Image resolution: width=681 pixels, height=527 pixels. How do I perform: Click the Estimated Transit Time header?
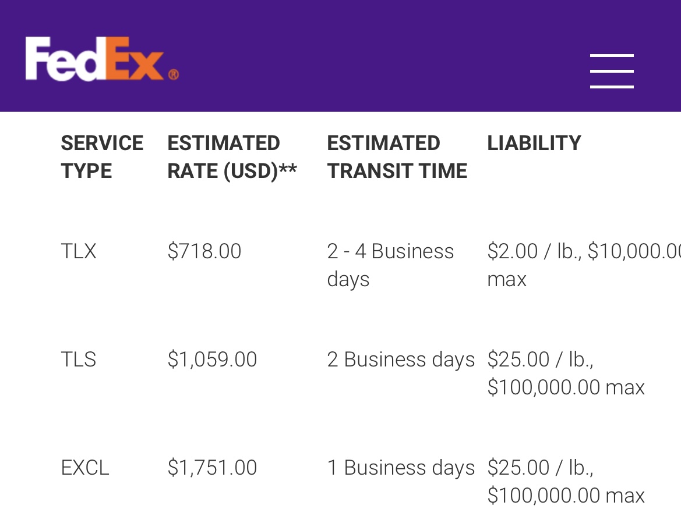tap(397, 157)
